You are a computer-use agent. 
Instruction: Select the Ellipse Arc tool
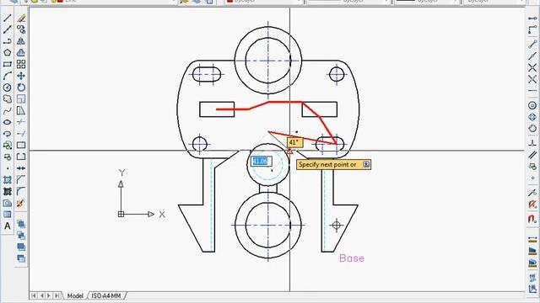coord(8,134)
